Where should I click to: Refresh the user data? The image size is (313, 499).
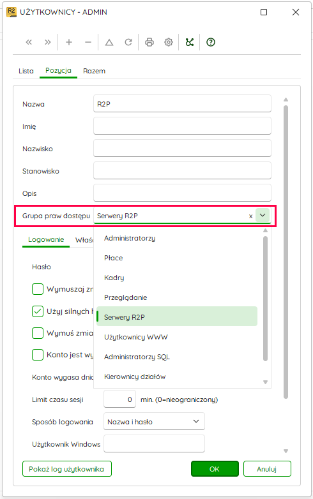pos(128,42)
